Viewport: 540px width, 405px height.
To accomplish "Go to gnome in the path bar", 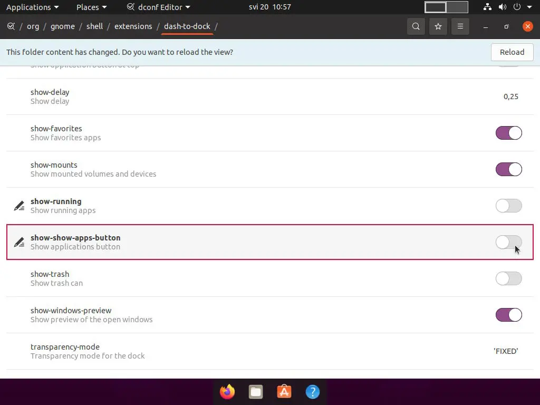I will coord(63,26).
